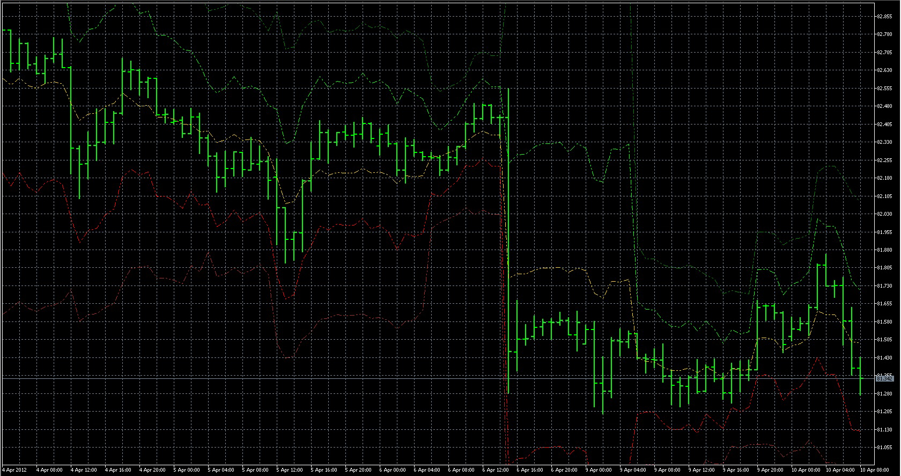Click 6 Apr 12:00 on the time axis
Viewport: 901px width, 476px height.
(x=496, y=470)
